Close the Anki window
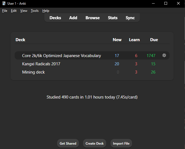The width and height of the screenshot is (185, 149). 178,3
